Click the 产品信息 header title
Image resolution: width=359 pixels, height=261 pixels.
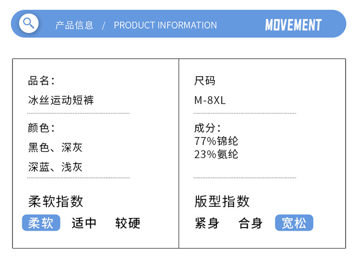click(x=74, y=25)
